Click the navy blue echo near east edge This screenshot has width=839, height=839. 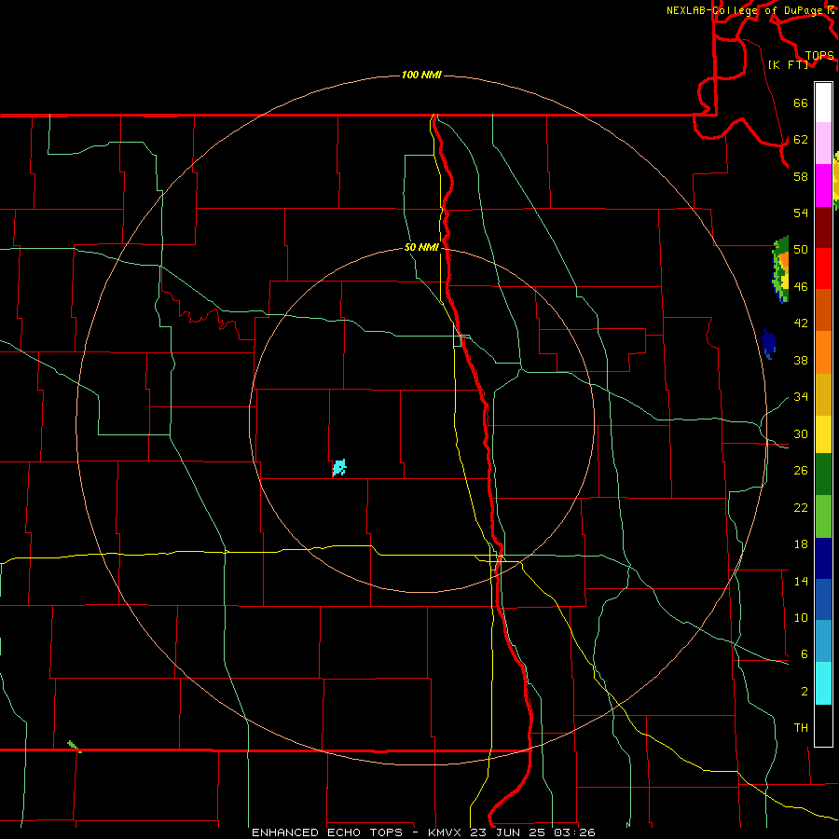pos(768,344)
